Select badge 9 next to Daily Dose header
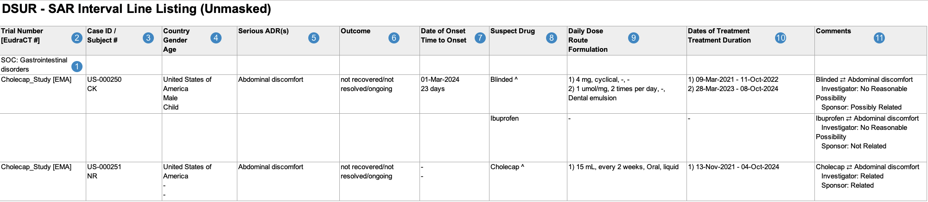This screenshot has width=928, height=202. click(x=634, y=38)
